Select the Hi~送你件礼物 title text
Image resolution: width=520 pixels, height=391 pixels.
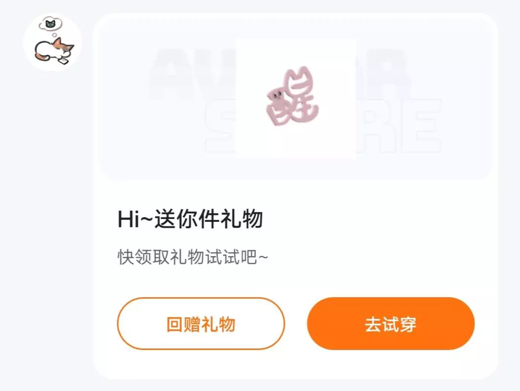(x=191, y=219)
